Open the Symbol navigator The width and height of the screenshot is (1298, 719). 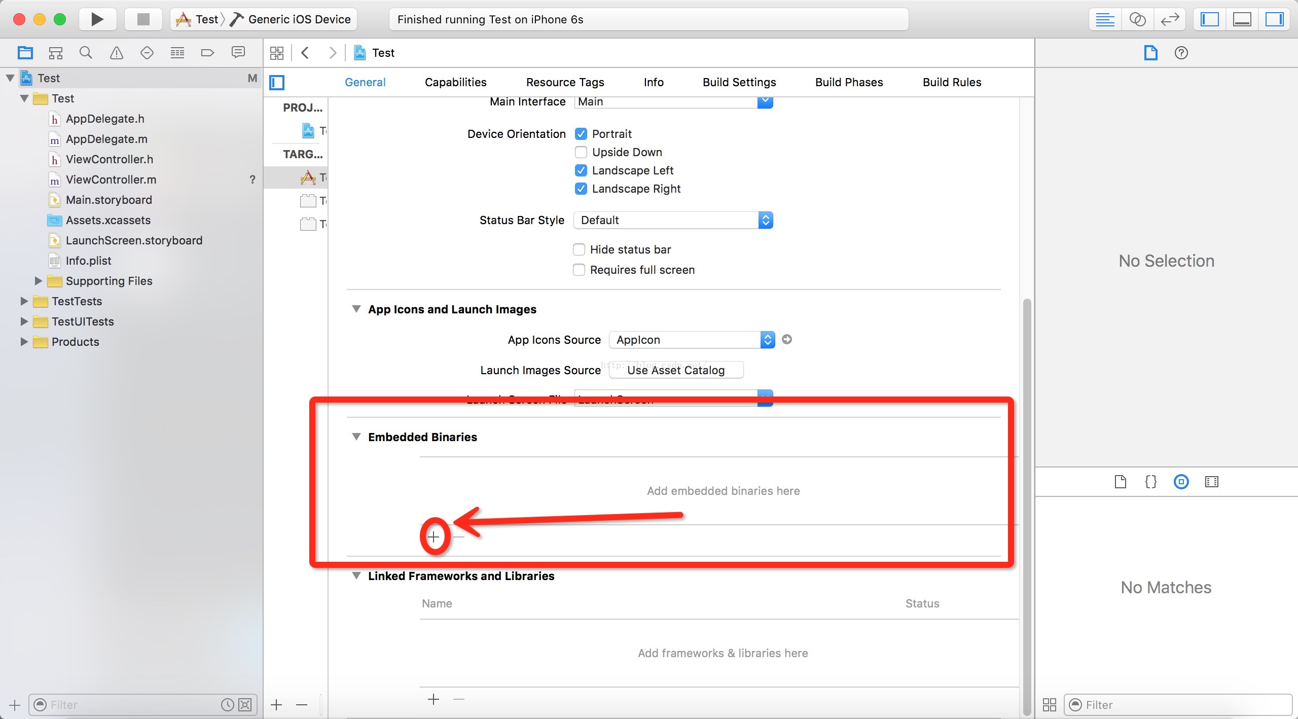pyautogui.click(x=56, y=53)
